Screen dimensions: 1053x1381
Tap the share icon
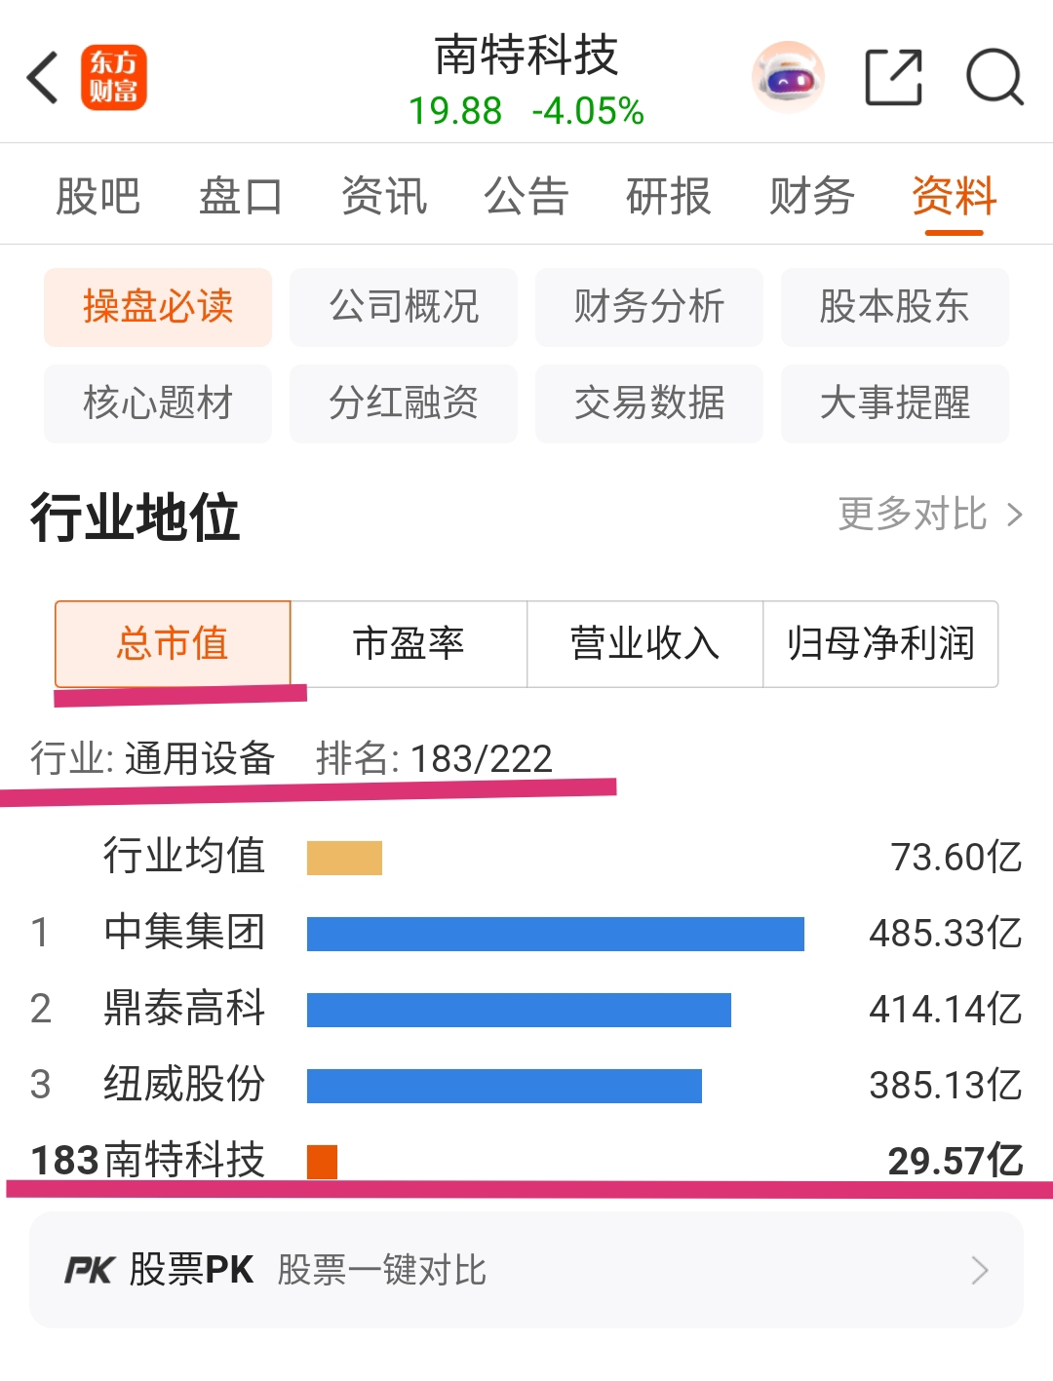pyautogui.click(x=894, y=77)
